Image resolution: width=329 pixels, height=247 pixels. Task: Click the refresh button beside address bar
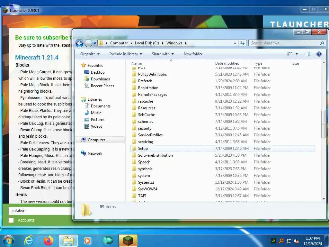pos(242,43)
